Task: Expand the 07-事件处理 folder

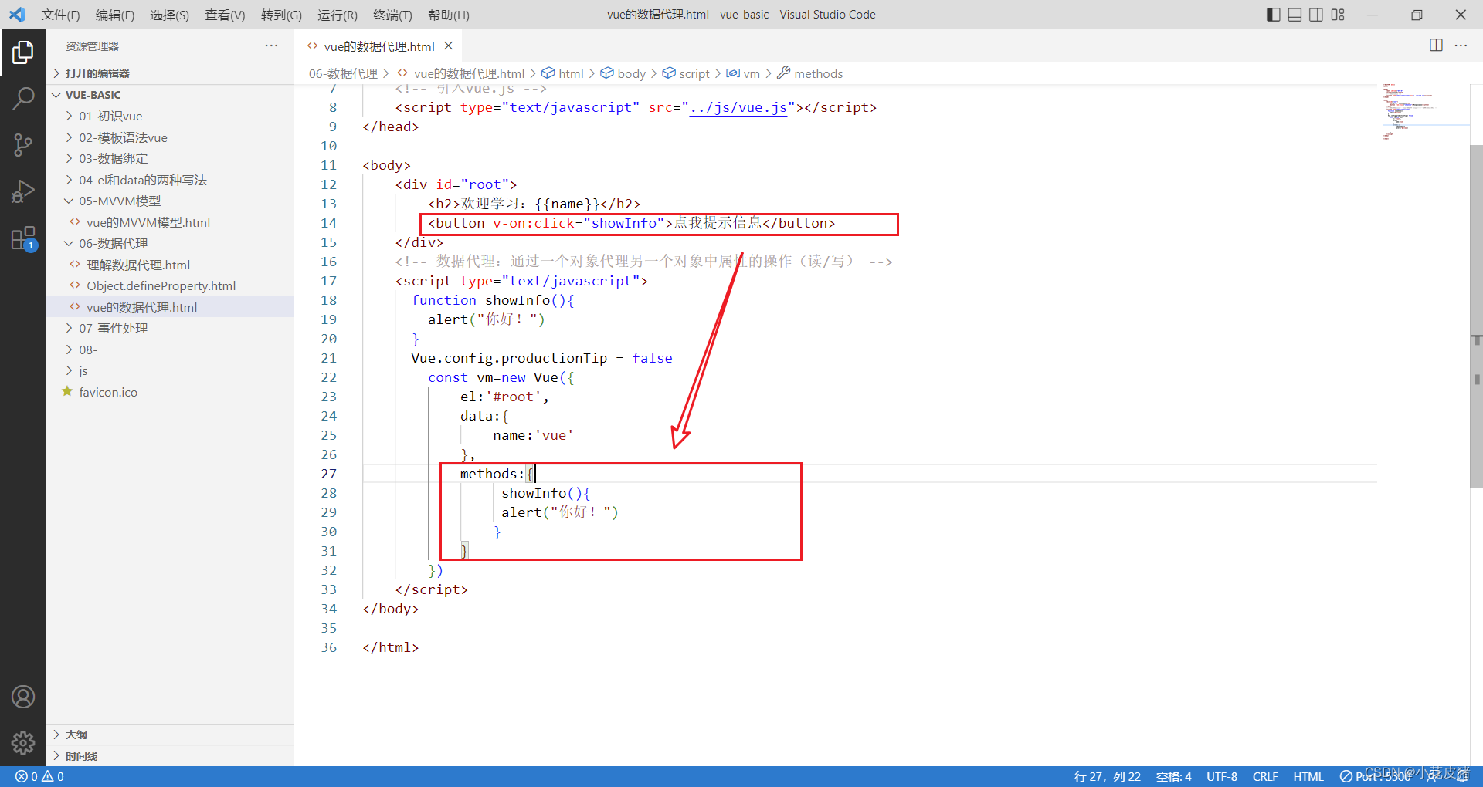Action: [170, 328]
